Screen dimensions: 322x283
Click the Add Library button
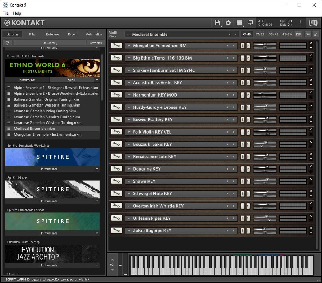(x=49, y=43)
